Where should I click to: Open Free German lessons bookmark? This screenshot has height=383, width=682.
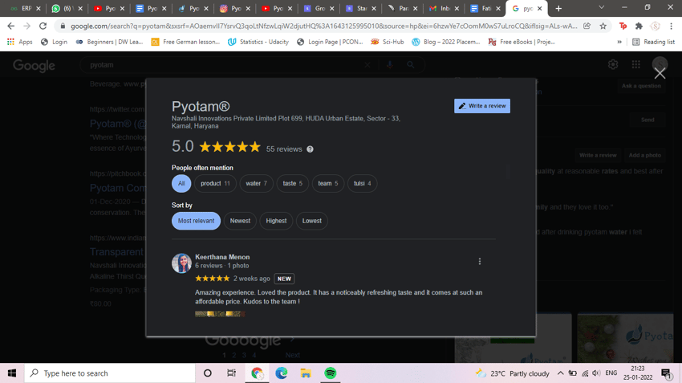coord(185,42)
